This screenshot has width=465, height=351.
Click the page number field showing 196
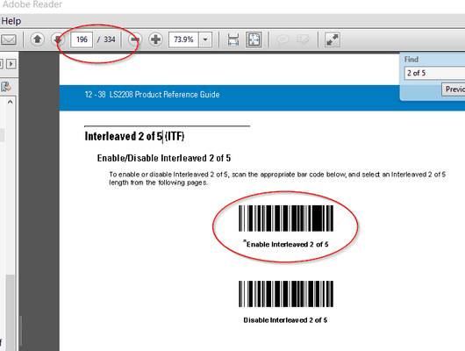(82, 39)
